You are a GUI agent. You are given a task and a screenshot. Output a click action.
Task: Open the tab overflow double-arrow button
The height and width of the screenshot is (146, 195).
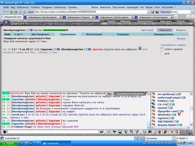coord(188,17)
